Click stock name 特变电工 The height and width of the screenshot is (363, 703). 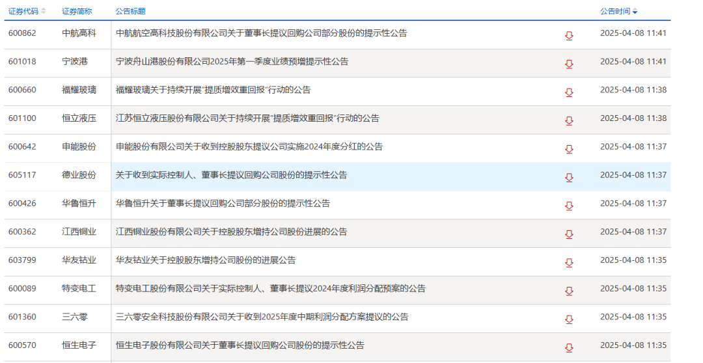(x=79, y=289)
